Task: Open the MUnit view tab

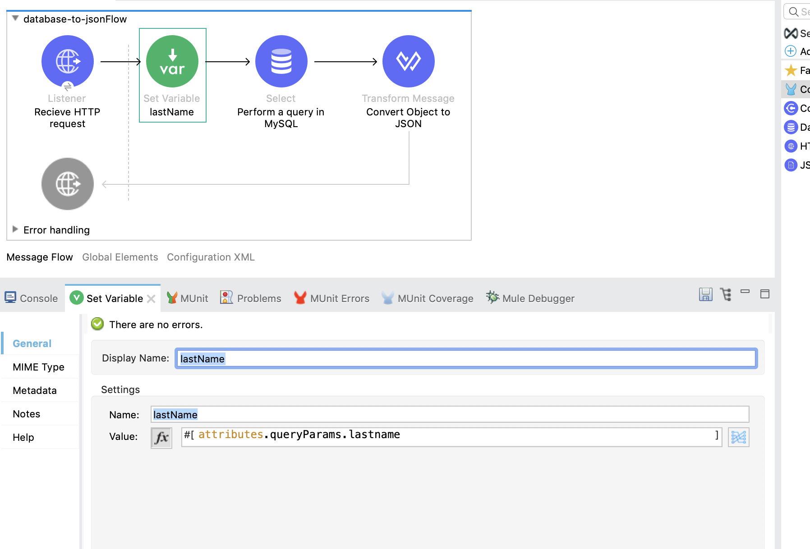Action: point(188,298)
